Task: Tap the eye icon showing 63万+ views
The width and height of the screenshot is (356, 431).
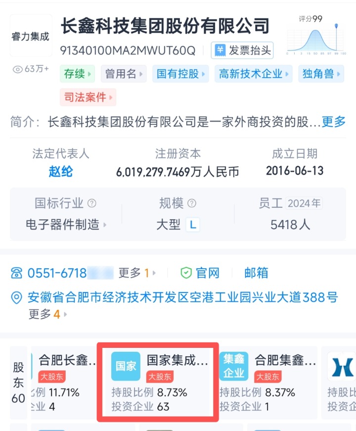Action: pos(18,69)
